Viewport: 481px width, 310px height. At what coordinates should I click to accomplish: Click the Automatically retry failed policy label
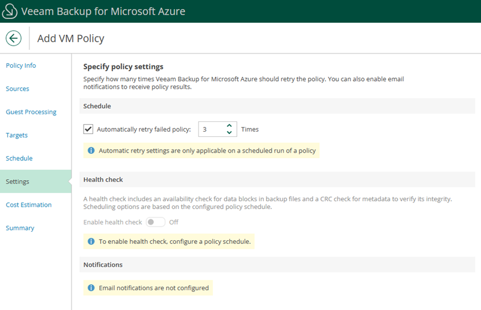[144, 129]
